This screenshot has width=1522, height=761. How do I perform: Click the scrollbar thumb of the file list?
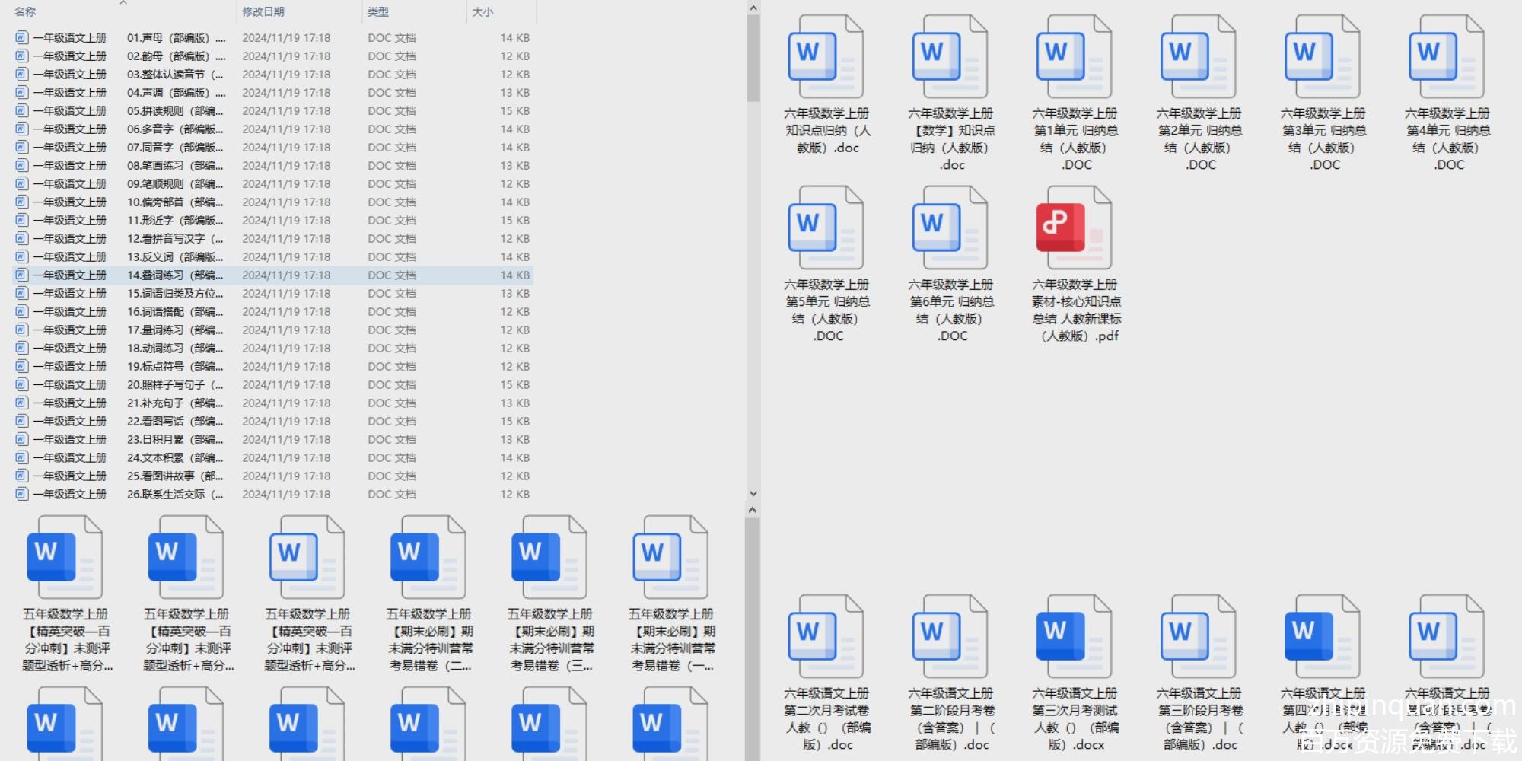click(x=753, y=58)
